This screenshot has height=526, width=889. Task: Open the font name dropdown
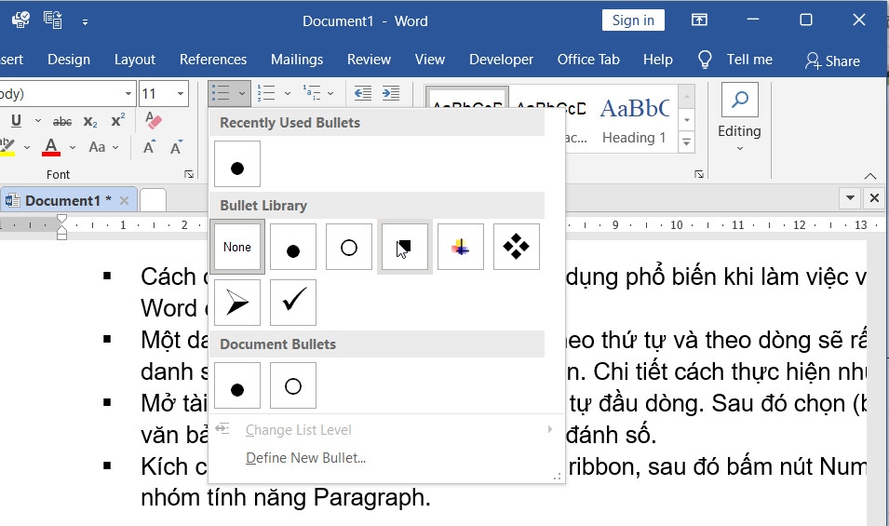(x=128, y=93)
